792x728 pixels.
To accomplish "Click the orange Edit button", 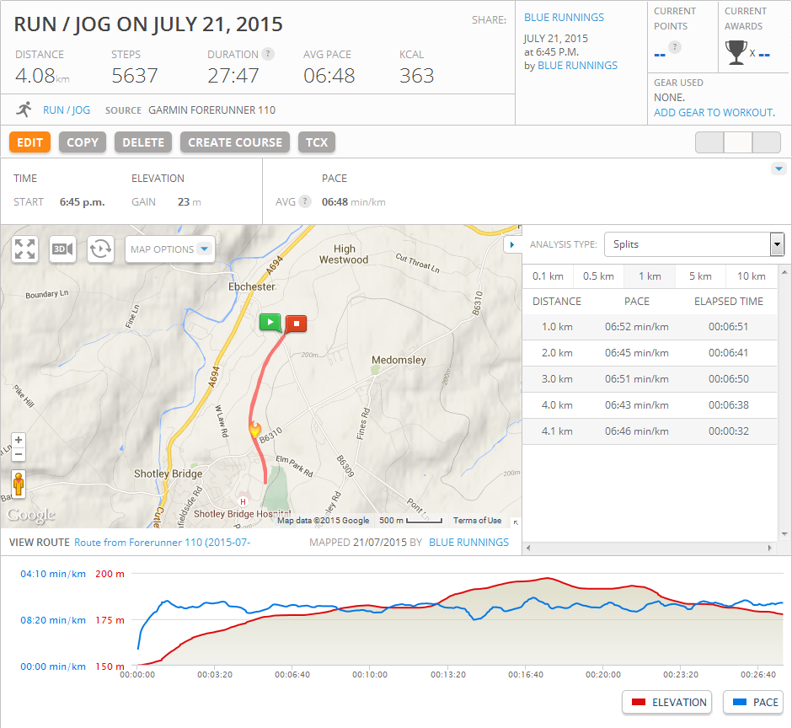I will [x=29, y=142].
